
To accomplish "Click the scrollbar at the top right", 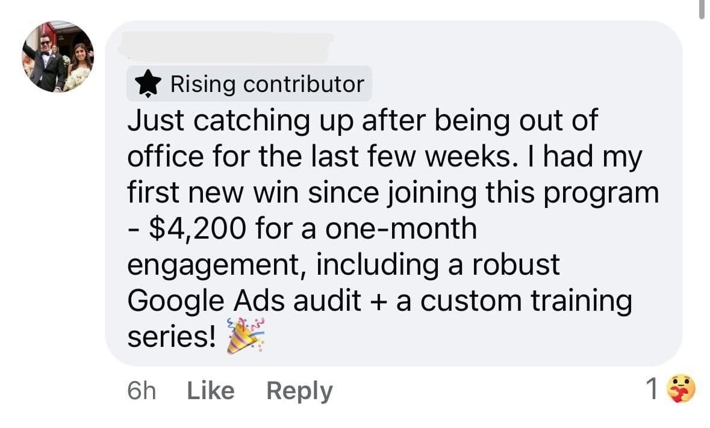I will coord(701,9).
